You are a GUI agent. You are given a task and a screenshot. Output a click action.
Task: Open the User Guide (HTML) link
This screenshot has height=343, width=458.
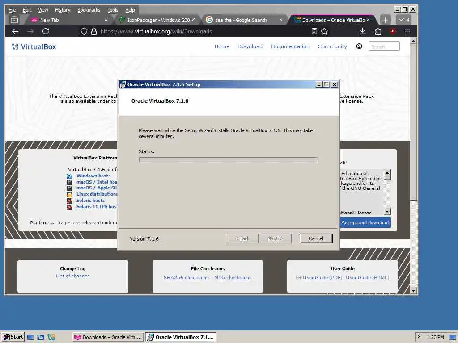367,277
